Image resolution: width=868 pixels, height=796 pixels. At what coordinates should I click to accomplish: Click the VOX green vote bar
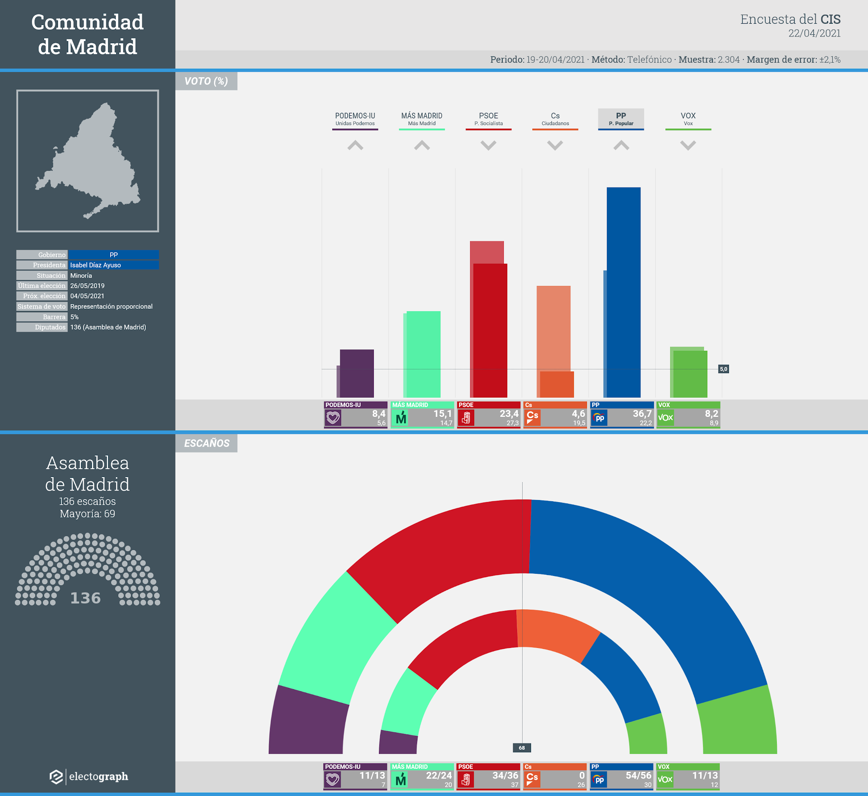(690, 374)
